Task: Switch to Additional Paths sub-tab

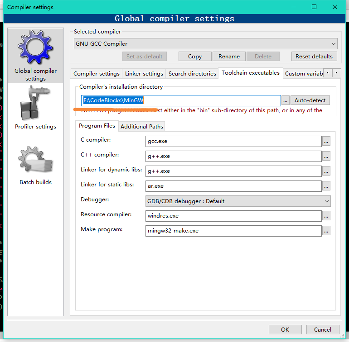Action: pos(142,127)
